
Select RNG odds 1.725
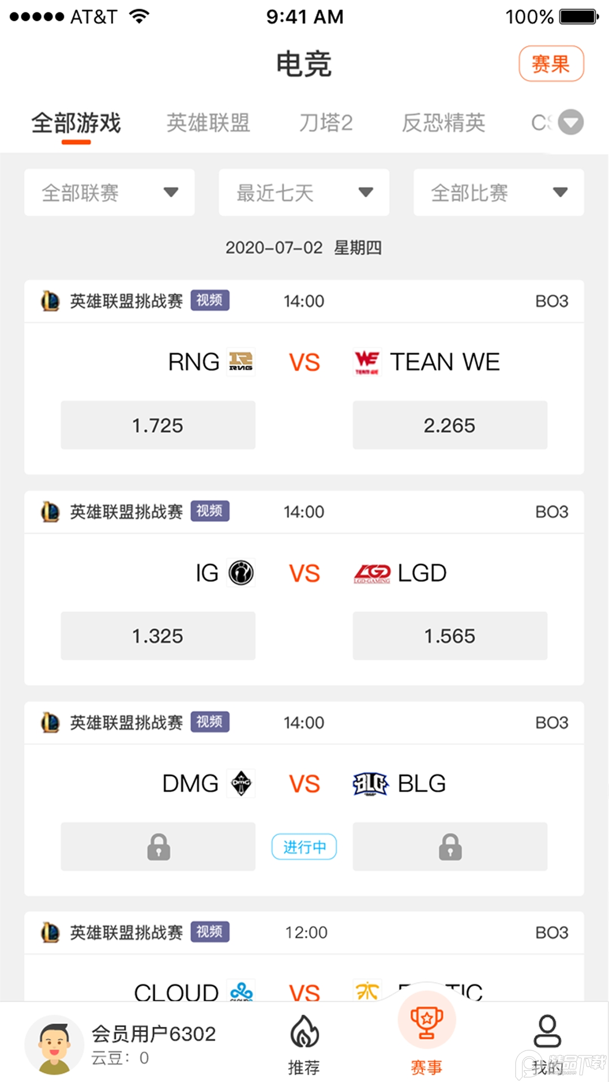tap(158, 425)
